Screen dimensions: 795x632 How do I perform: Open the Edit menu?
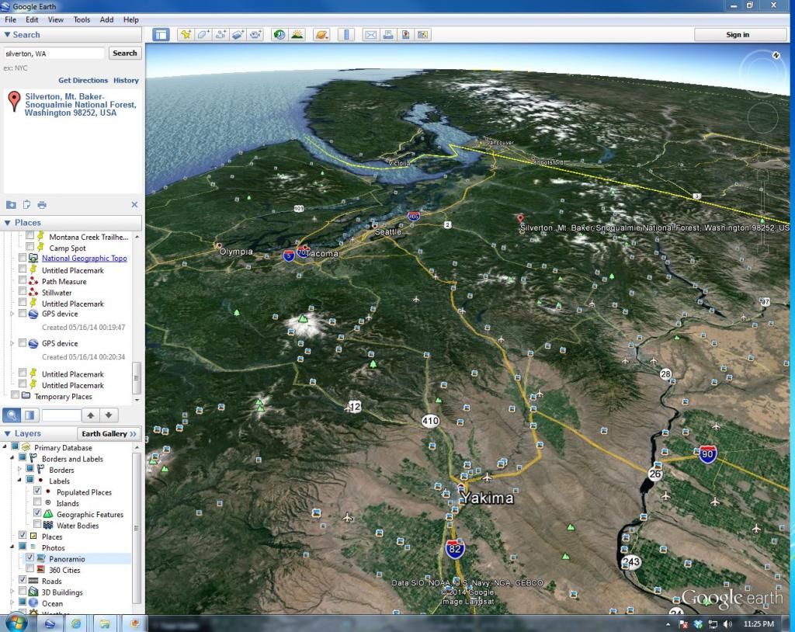pyautogui.click(x=32, y=19)
